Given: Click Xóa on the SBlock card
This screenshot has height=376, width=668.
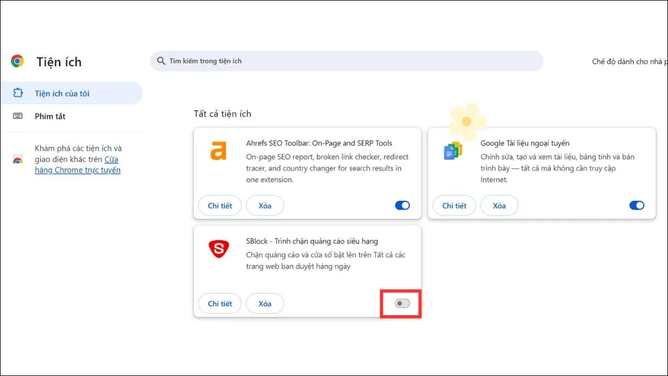Looking at the screenshot, I should (x=265, y=304).
